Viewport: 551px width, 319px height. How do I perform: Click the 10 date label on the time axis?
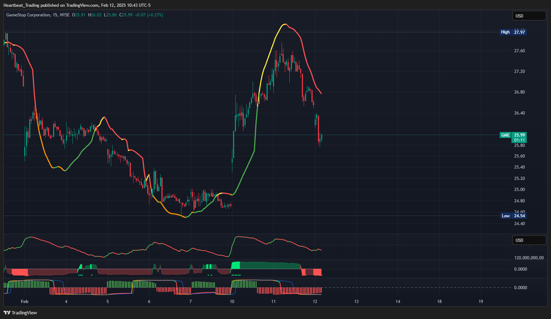pos(232,302)
